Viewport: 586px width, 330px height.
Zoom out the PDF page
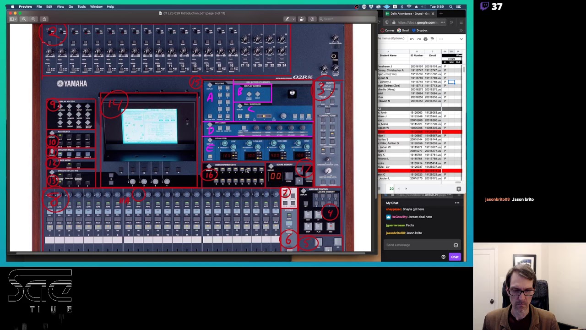point(24,19)
